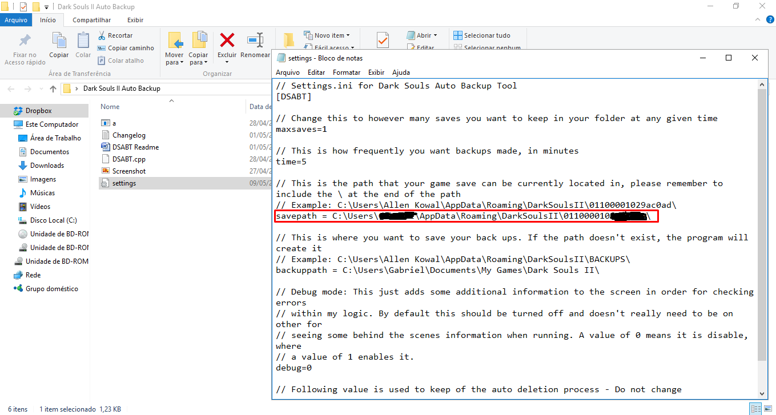The height and width of the screenshot is (415, 776).
Task: Open properties via the ribbon checkmark page icon
Action: click(x=383, y=40)
